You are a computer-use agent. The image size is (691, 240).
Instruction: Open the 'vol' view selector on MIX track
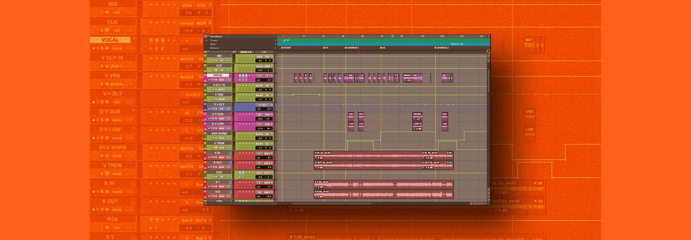221,60
